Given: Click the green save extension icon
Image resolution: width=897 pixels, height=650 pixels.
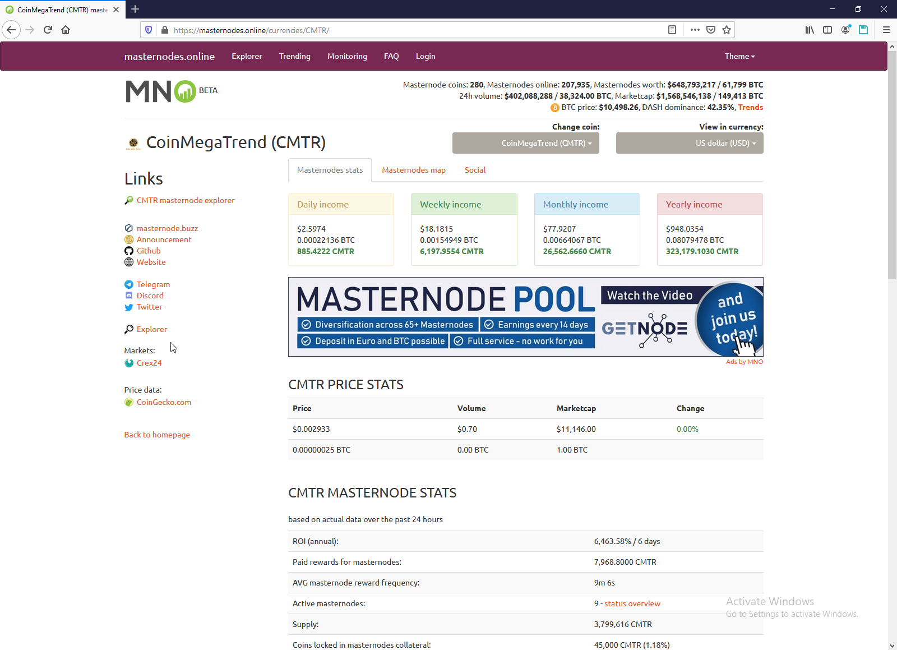Looking at the screenshot, I should click(863, 30).
